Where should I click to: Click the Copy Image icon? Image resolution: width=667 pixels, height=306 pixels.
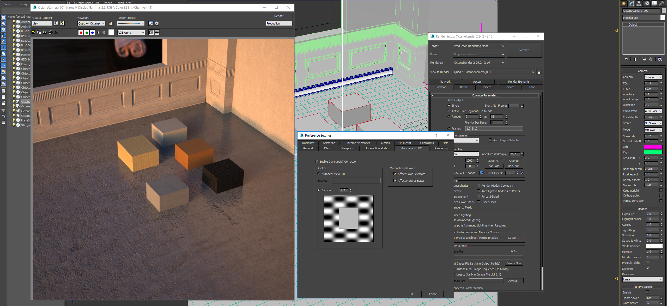[x=39, y=32]
